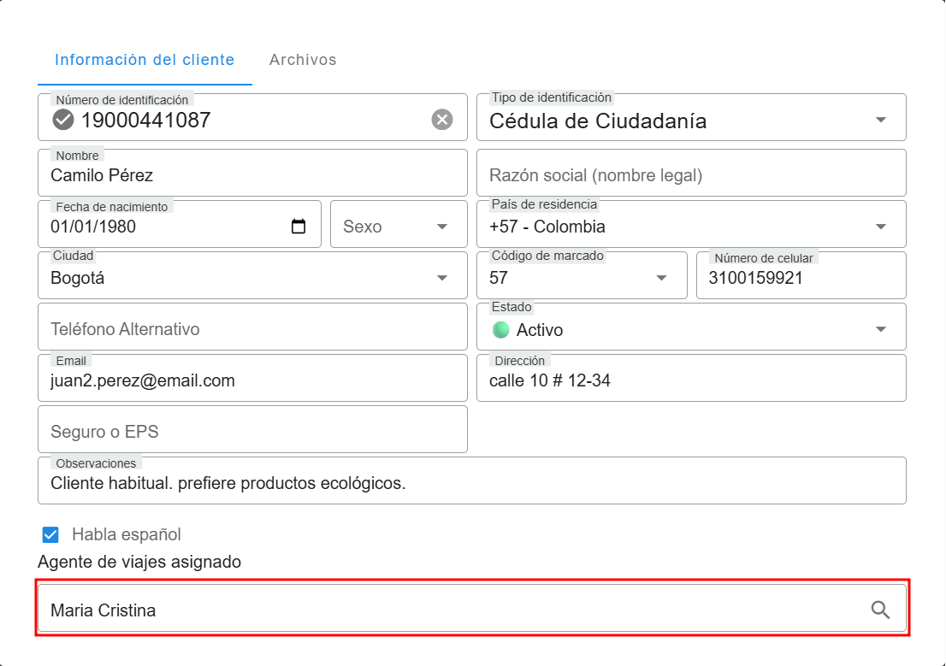Expand the País de residencia dropdown
Screen dimensions: 946x666
pyautogui.click(x=881, y=227)
